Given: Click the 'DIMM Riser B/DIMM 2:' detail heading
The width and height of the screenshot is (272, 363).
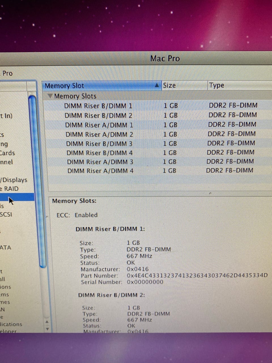Looking at the screenshot, I should tap(111, 295).
